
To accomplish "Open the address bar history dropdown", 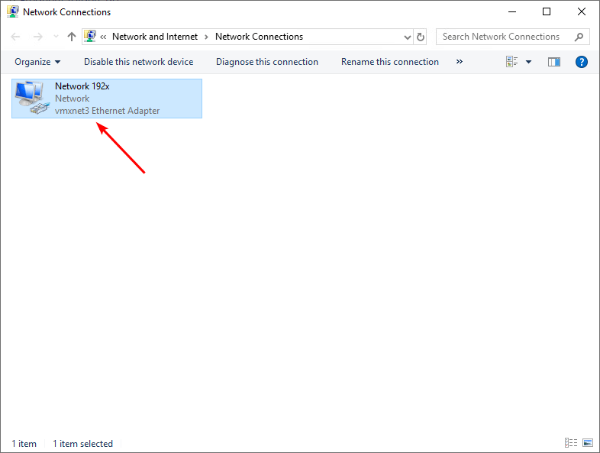I will point(407,37).
